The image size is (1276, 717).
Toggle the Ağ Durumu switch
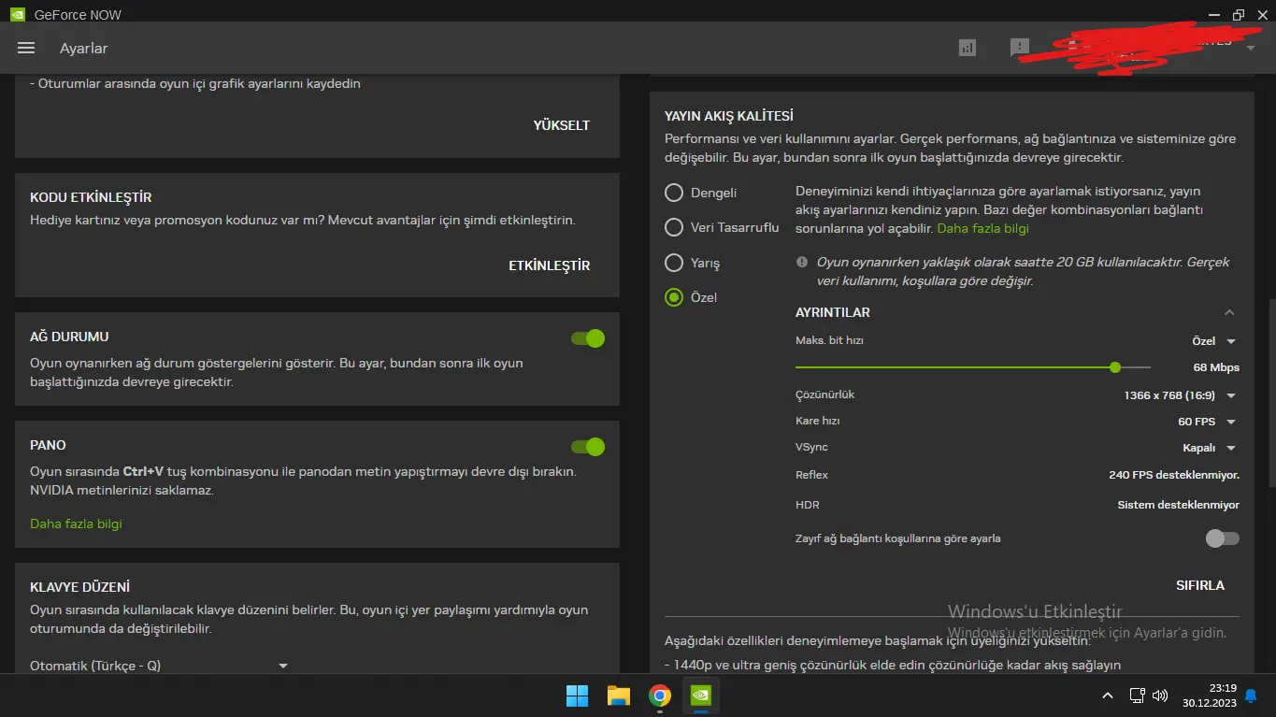click(588, 338)
